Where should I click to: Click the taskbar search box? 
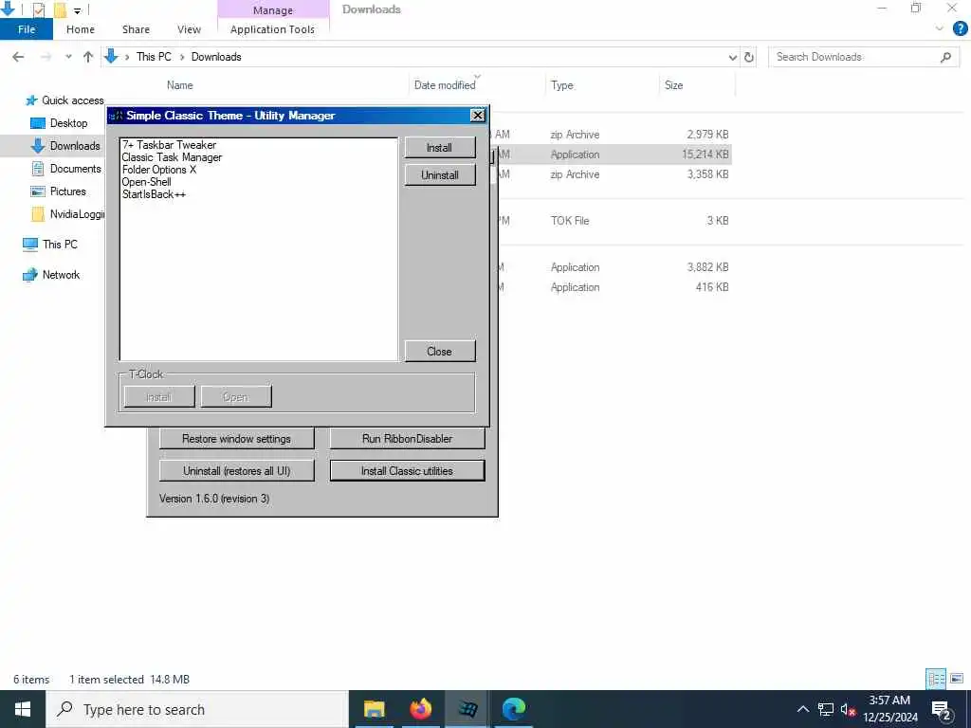click(197, 709)
